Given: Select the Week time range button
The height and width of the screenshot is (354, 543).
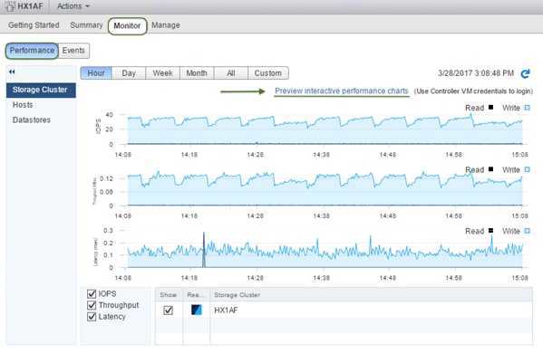Looking at the screenshot, I should 163,73.
